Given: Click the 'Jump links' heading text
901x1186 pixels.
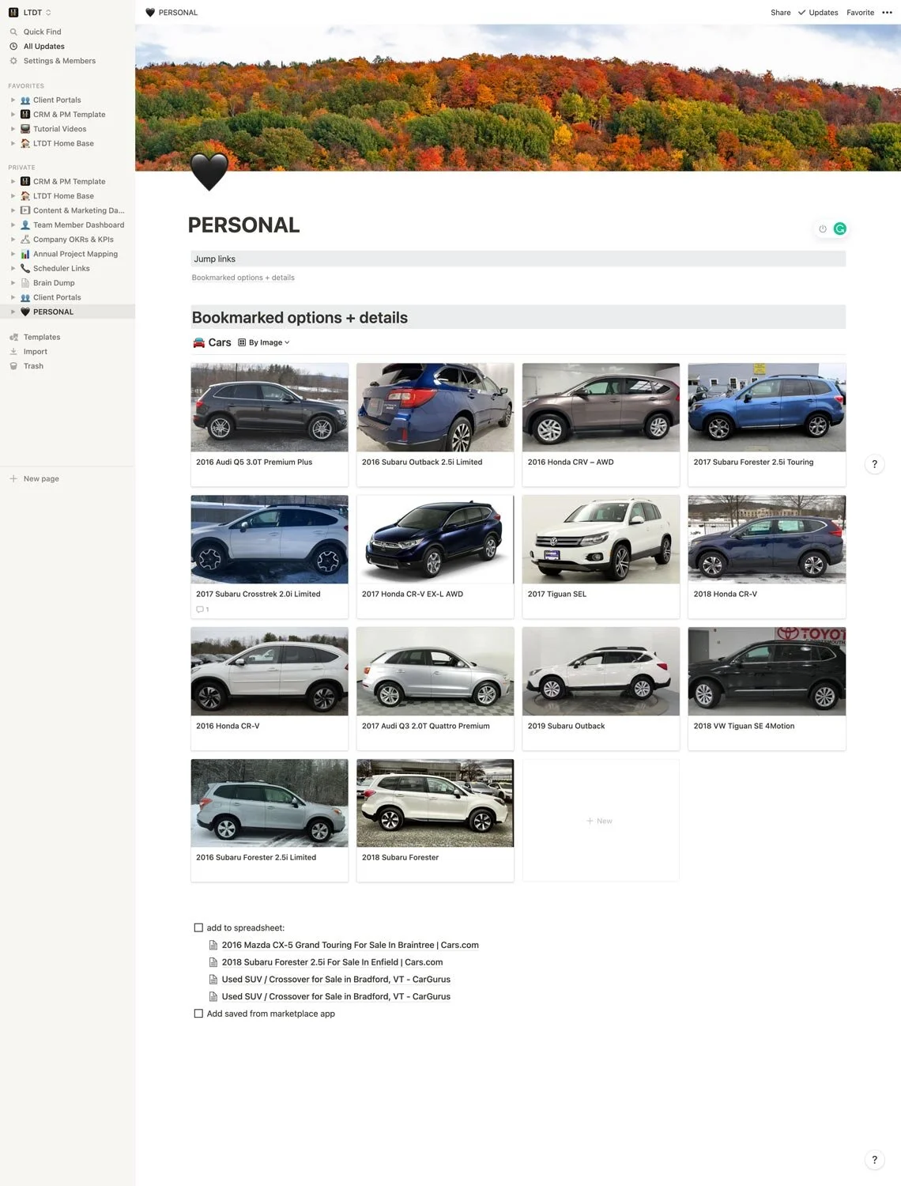Looking at the screenshot, I should 215,259.
